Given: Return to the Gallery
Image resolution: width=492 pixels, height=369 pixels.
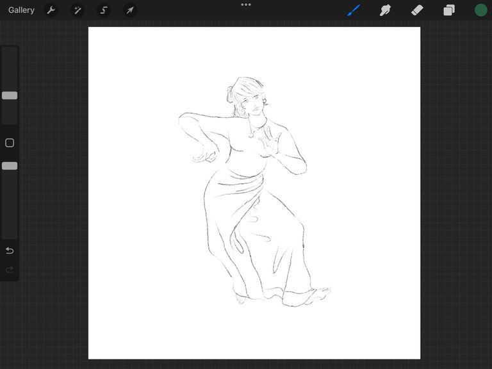Looking at the screenshot, I should [21, 10].
